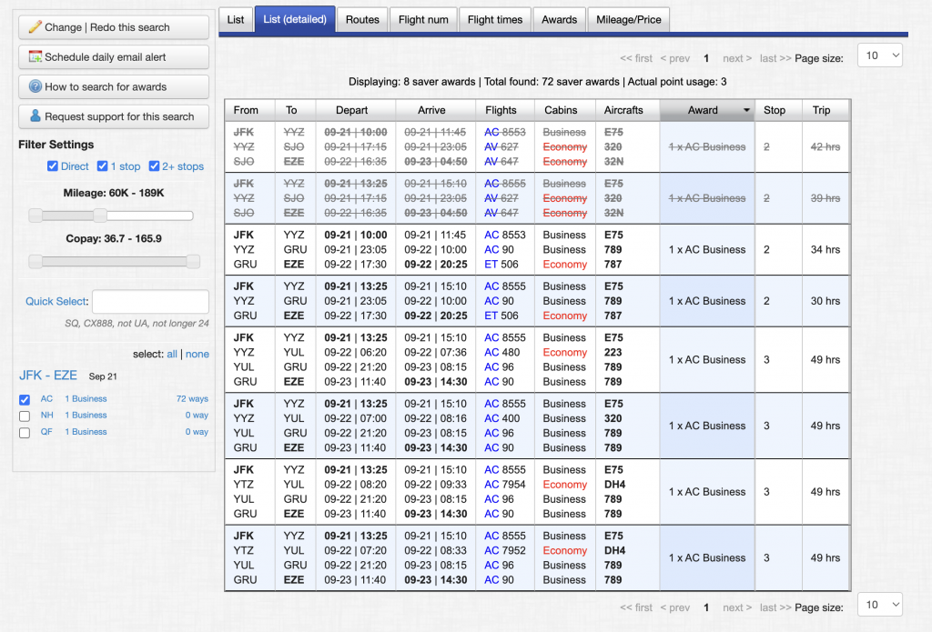This screenshot has width=932, height=632.
Task: Open the JFK - EZE route link
Action: (x=48, y=376)
